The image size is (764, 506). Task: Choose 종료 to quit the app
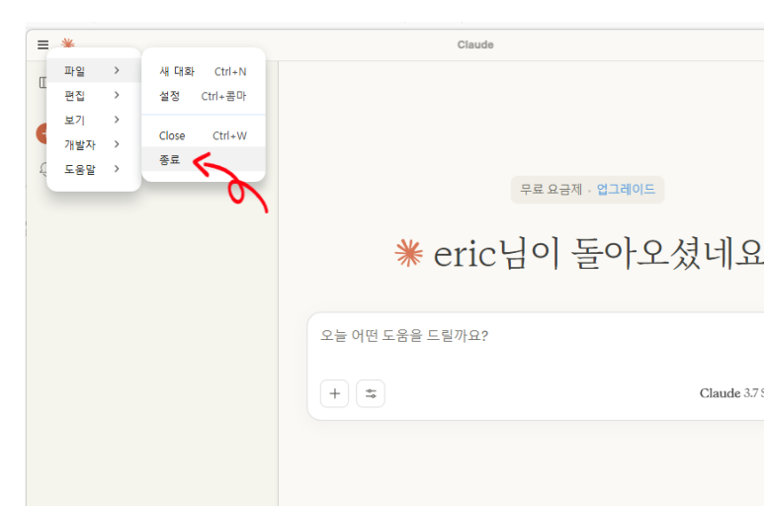click(x=204, y=160)
